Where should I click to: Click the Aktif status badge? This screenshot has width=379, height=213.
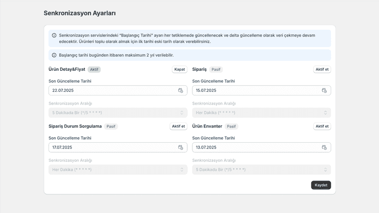click(94, 69)
